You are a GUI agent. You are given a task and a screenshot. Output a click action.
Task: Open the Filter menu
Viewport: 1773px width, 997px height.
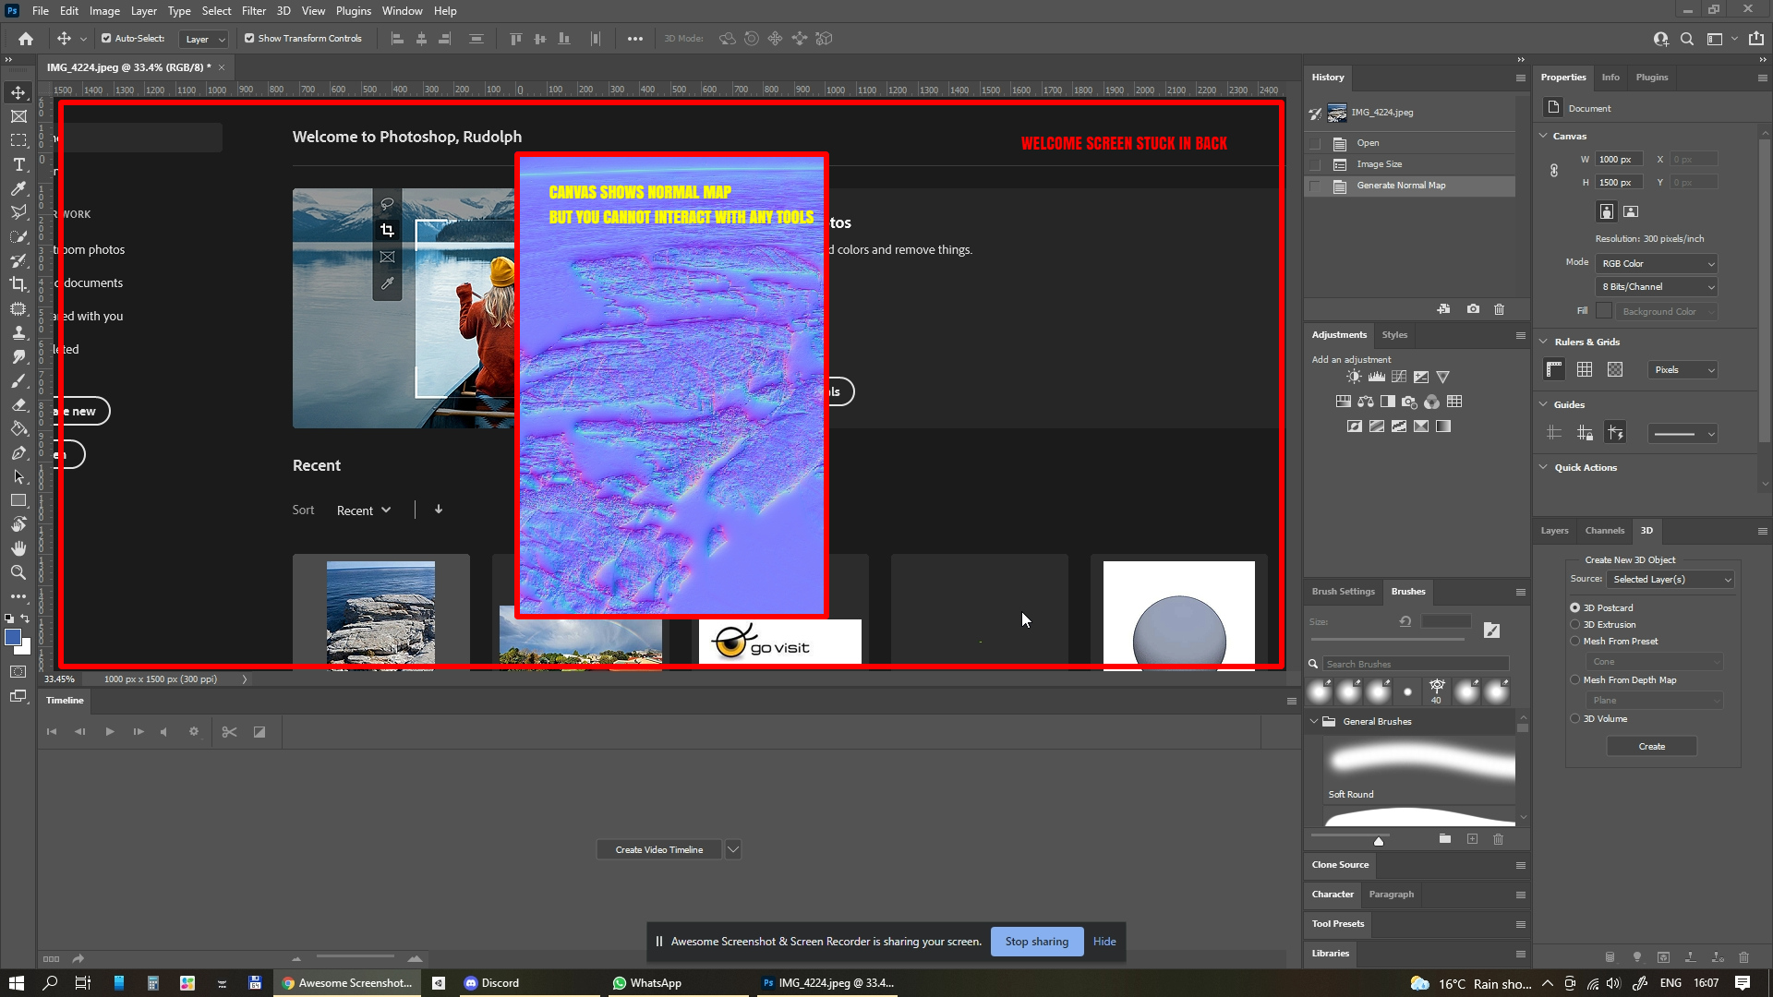point(254,10)
